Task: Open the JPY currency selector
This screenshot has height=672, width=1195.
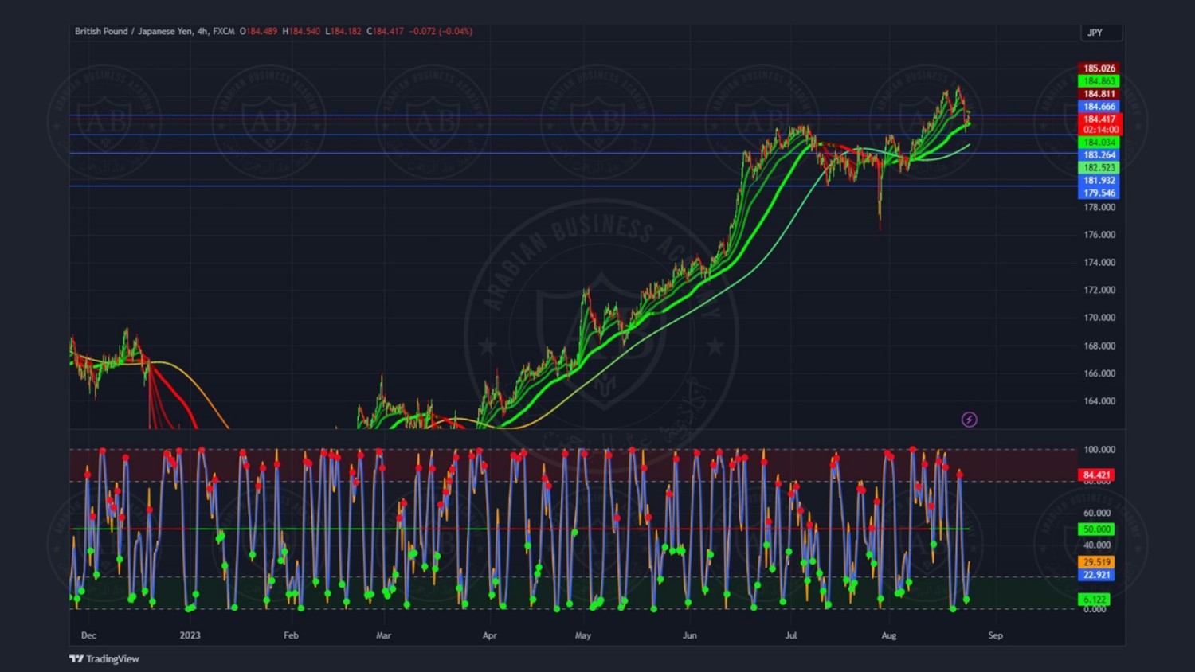Action: pyautogui.click(x=1101, y=33)
